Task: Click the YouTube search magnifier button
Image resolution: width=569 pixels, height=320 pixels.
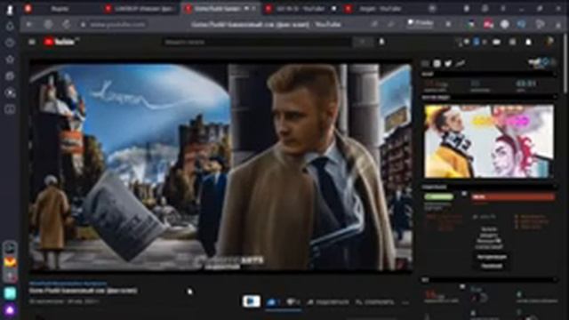Action: 363,42
